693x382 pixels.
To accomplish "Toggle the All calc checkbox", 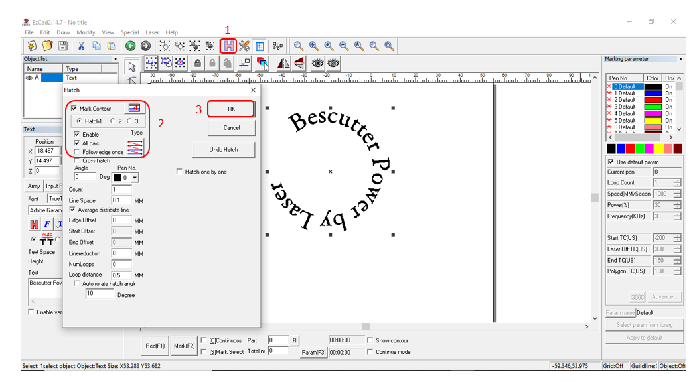I will point(77,143).
